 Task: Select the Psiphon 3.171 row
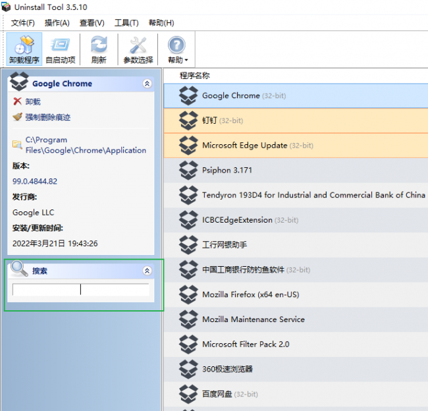296,171
